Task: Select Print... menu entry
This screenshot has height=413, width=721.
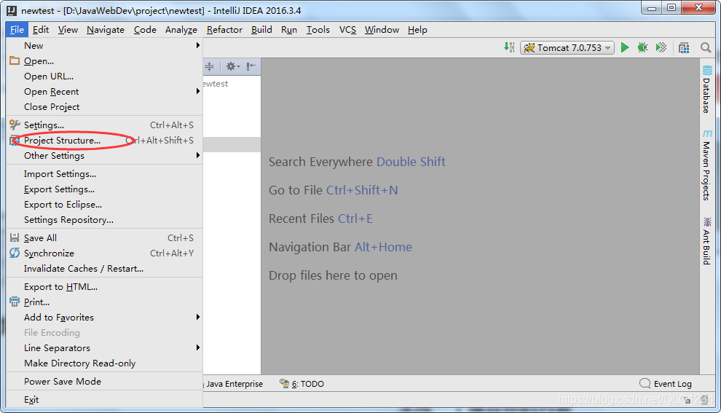Action: pos(105,302)
